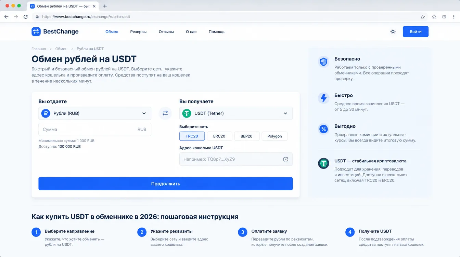Viewport: 460px width, 257px height.
Task: Click the browser back arrow
Action: click(6, 16)
